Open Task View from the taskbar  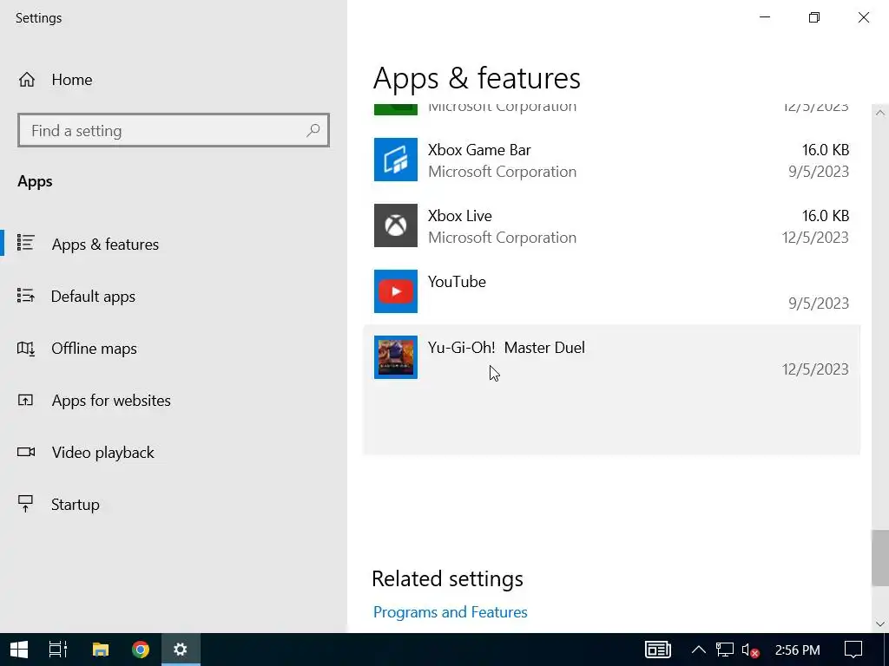click(x=58, y=650)
